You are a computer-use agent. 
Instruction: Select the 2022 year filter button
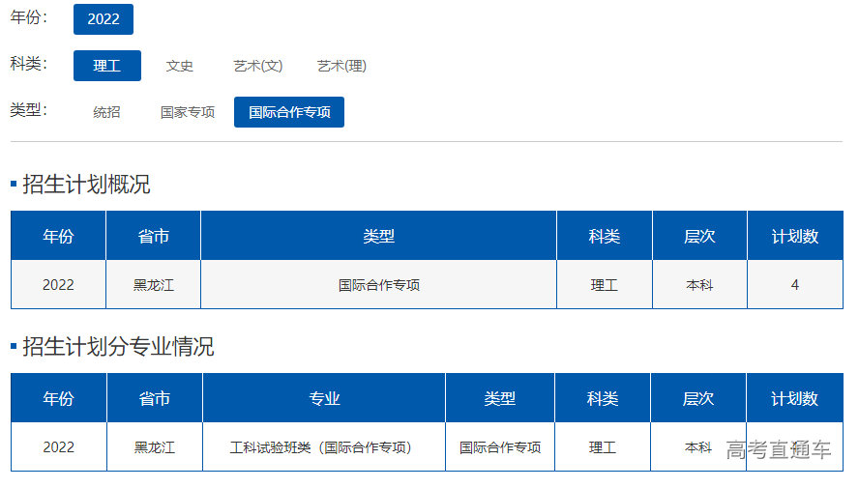click(104, 19)
